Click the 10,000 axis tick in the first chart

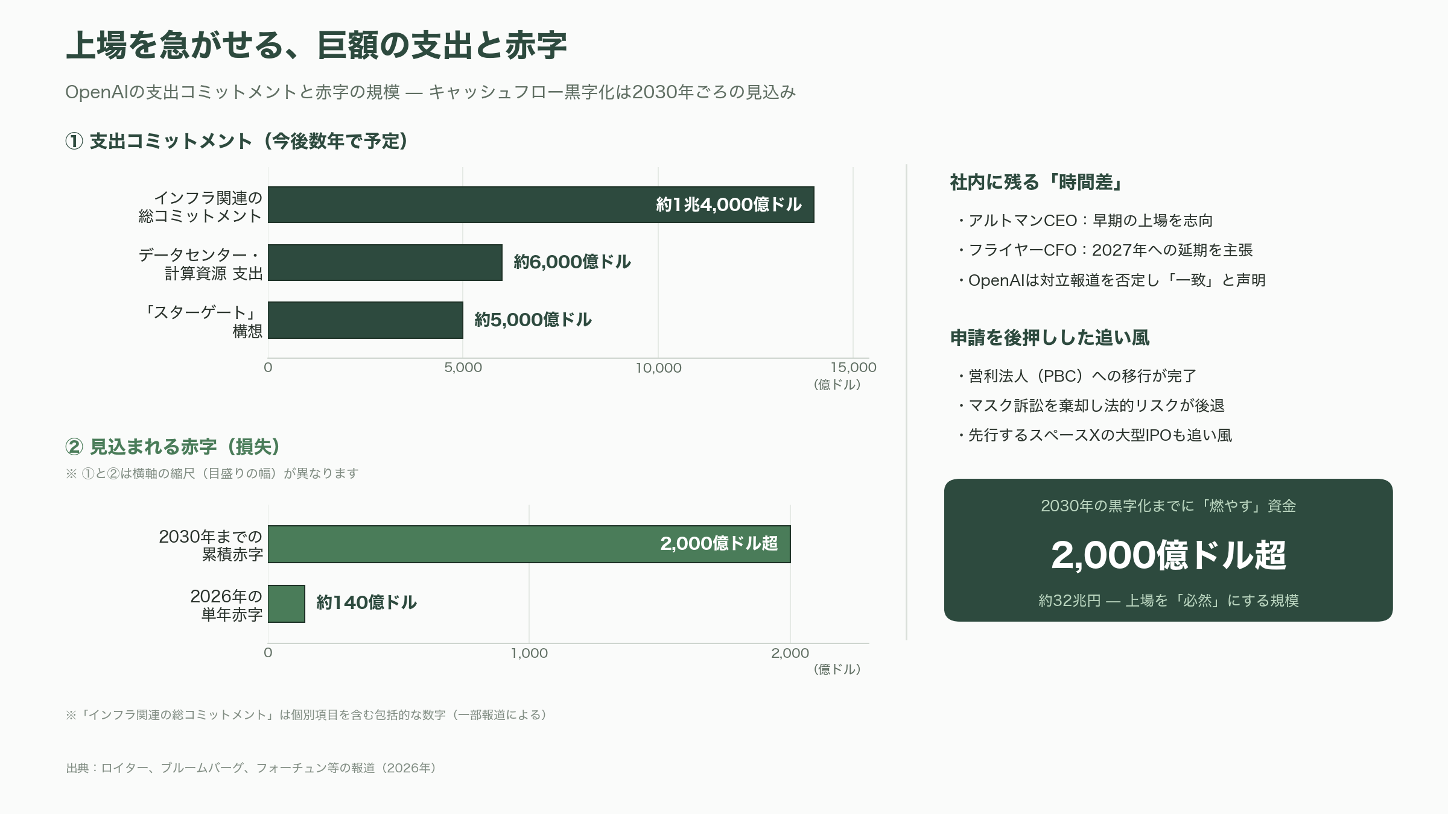pyautogui.click(x=658, y=368)
